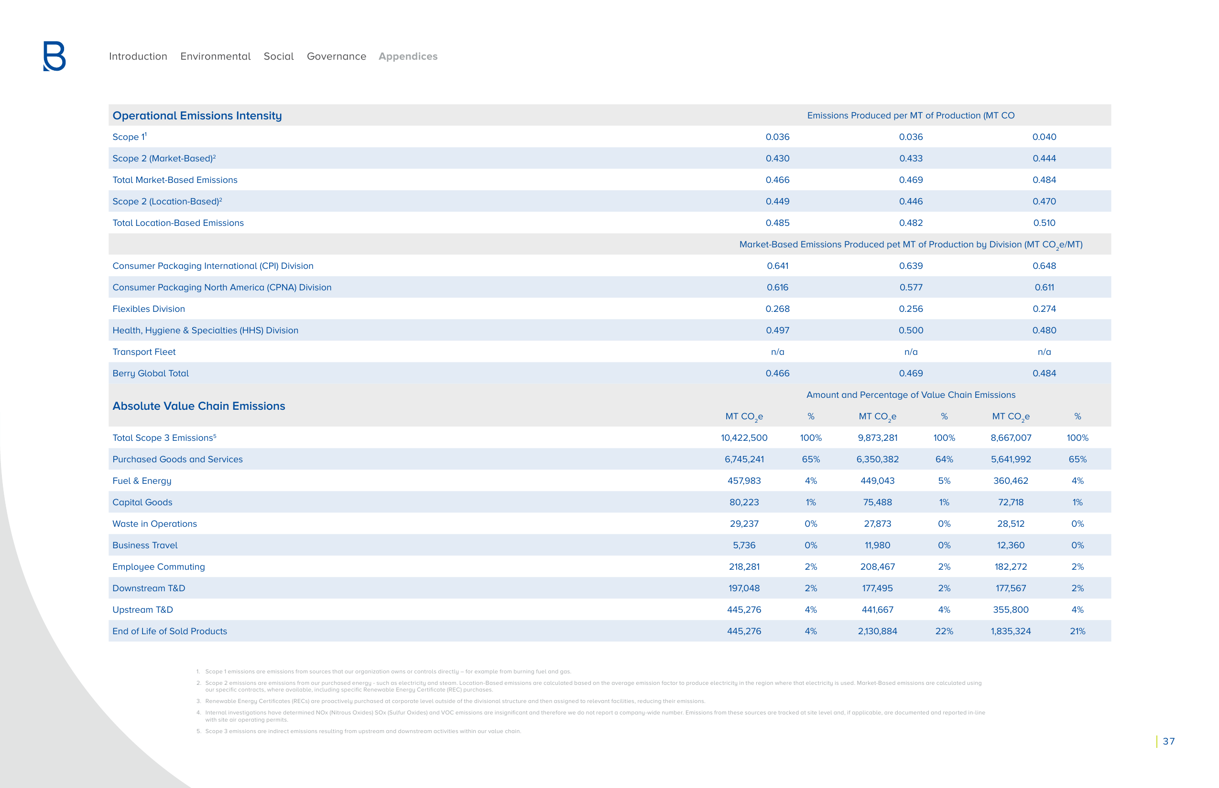Click Scope 2 (Market-Based) row label
The image size is (1219, 788).
(x=164, y=158)
